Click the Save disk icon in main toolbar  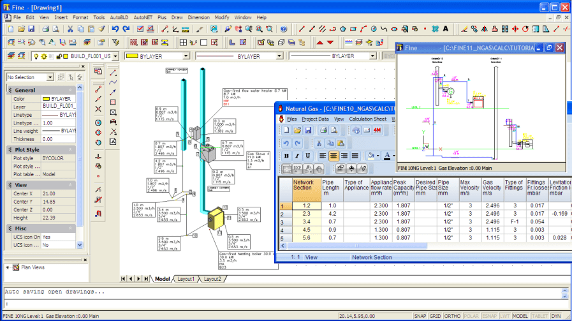(31, 29)
